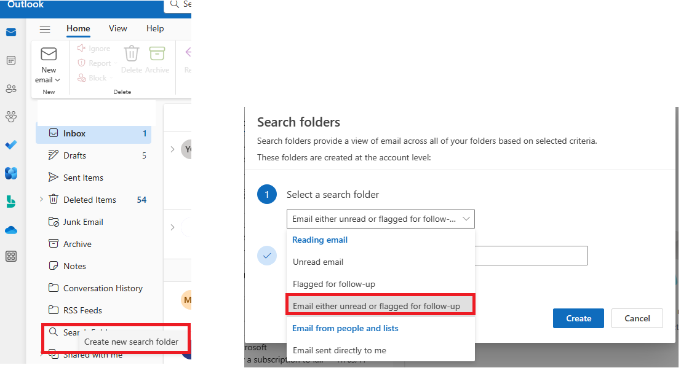Viewport: 681px width, 392px height.
Task: Select the Inbox folder
Action: click(x=94, y=133)
